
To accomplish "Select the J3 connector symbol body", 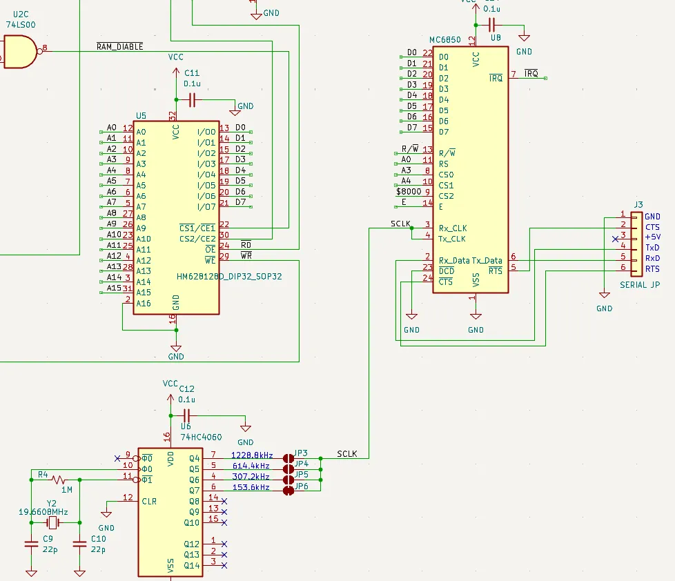I will pos(636,244).
